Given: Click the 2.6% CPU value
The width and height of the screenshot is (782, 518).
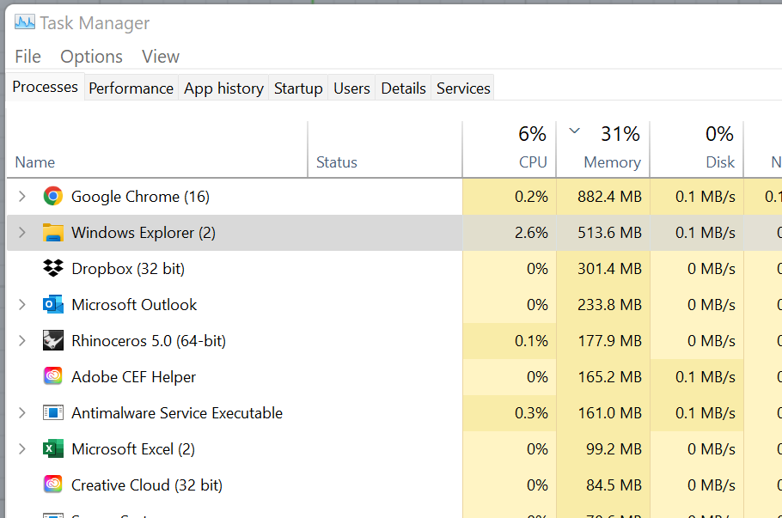Looking at the screenshot, I should pyautogui.click(x=531, y=232).
